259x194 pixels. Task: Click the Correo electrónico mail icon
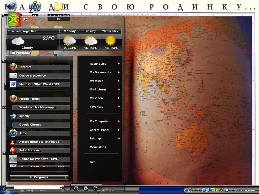click(x=13, y=76)
